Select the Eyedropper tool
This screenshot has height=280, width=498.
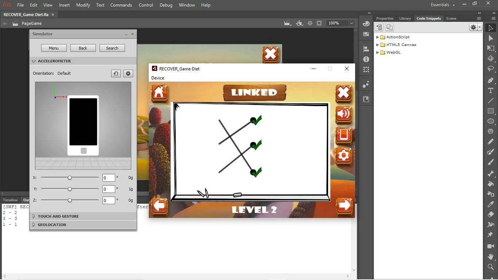point(491,204)
